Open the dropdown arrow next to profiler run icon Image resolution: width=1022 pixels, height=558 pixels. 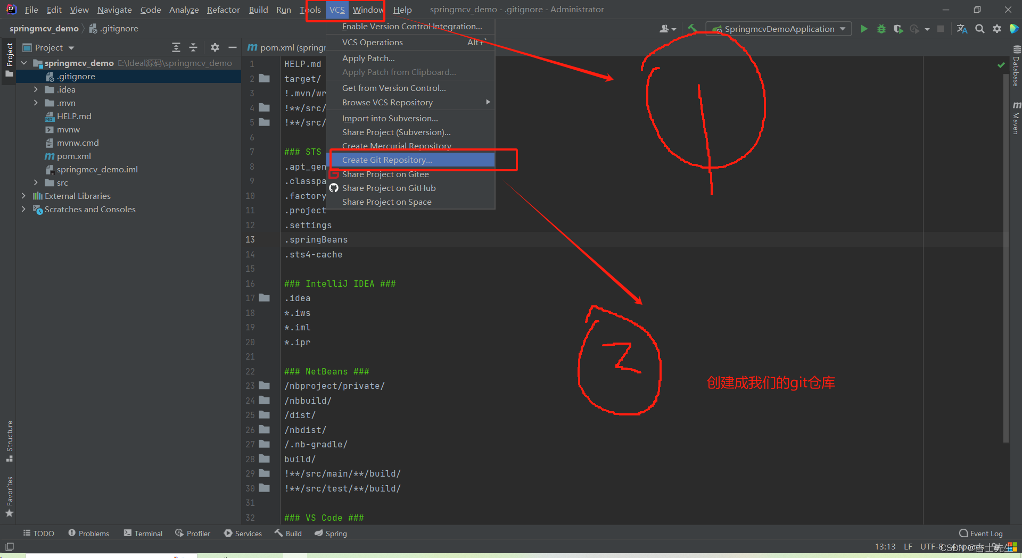pos(927,29)
